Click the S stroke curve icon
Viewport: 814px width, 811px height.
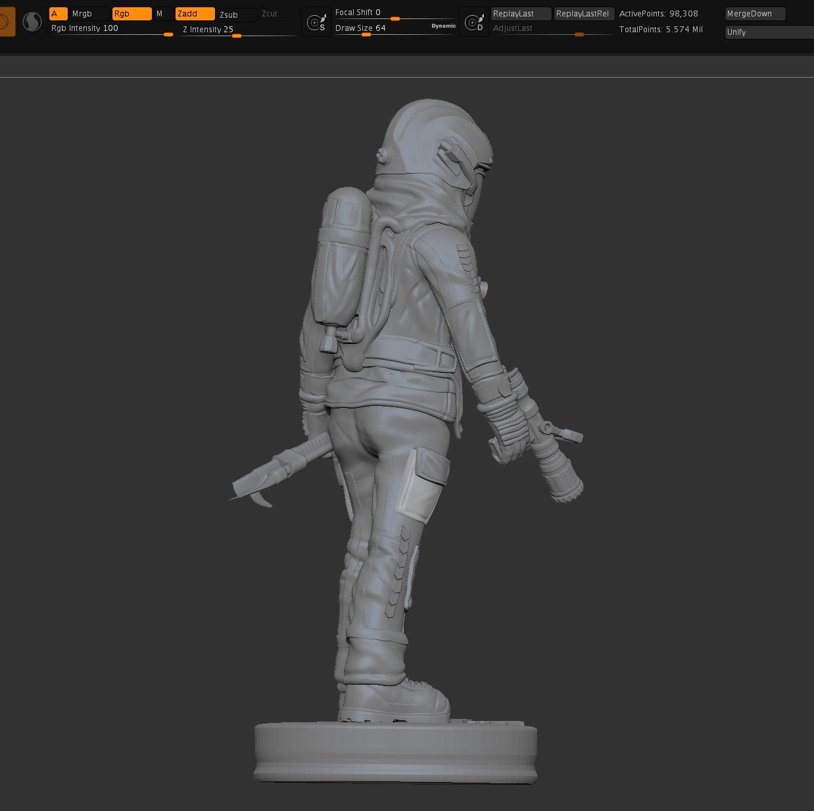pos(316,20)
